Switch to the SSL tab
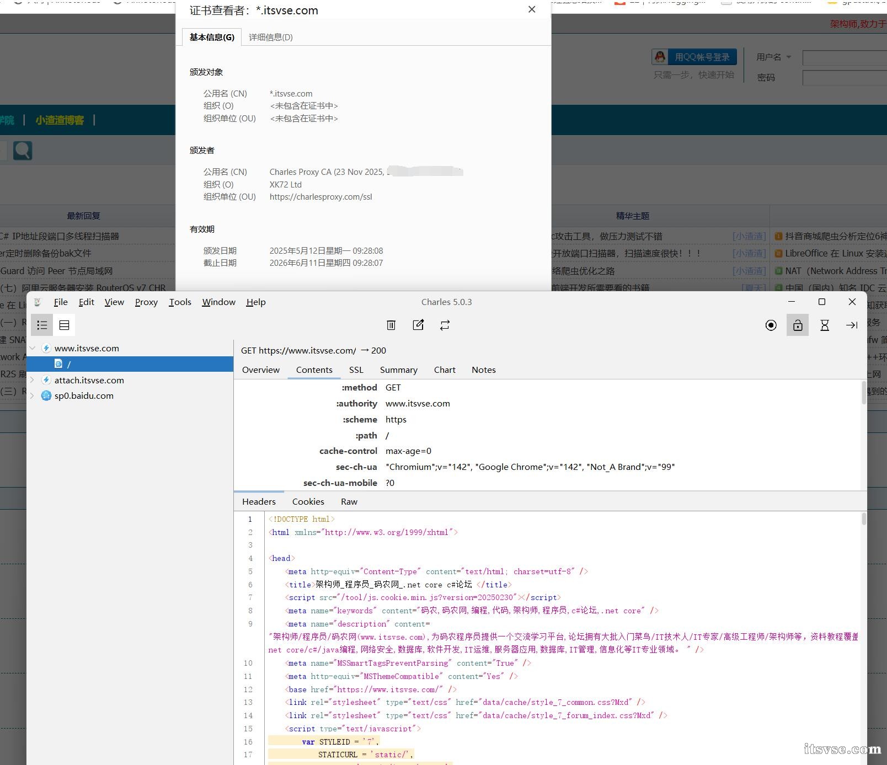Viewport: 887px width, 765px height. coord(356,370)
